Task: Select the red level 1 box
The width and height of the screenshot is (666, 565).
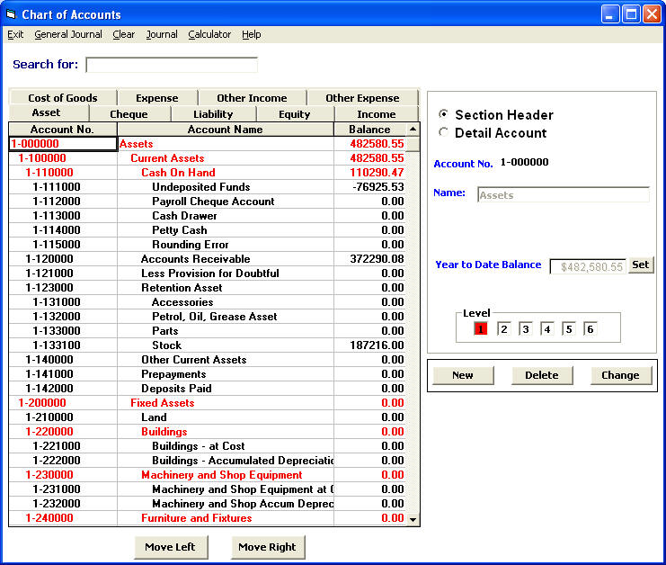Action: click(481, 329)
